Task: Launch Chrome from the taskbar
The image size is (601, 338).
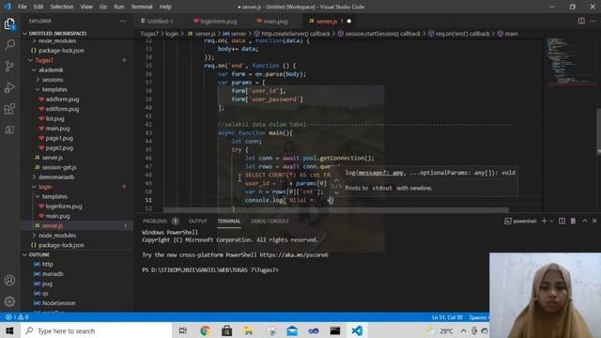Action: (x=205, y=330)
